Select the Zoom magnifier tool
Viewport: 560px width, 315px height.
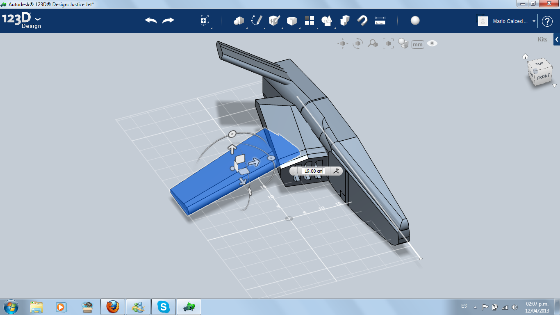tap(373, 43)
